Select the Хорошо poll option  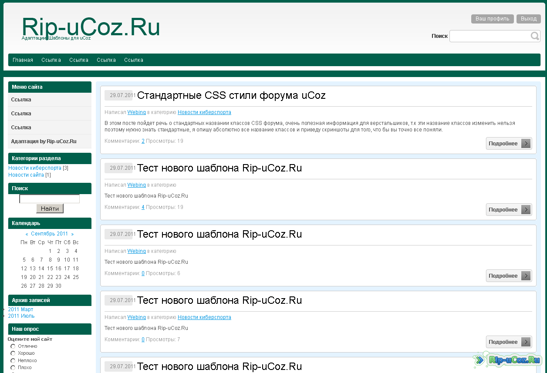click(13, 353)
